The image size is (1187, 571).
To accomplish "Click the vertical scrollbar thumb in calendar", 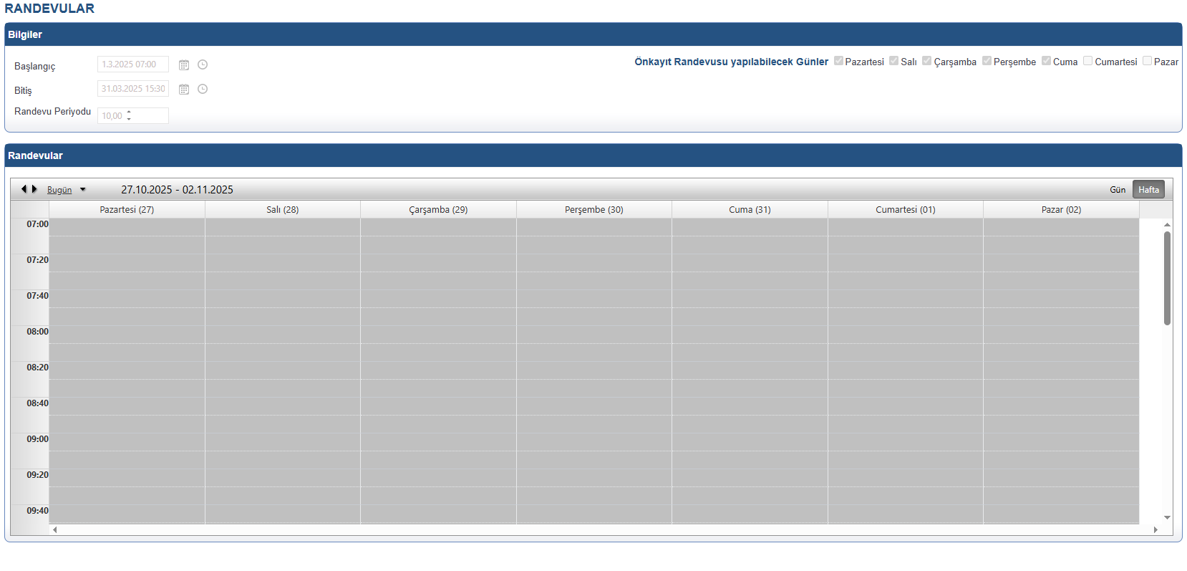I will click(1167, 278).
